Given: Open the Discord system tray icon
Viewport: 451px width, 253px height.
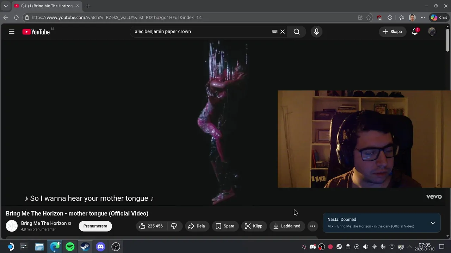Looking at the screenshot, I should coord(313,247).
